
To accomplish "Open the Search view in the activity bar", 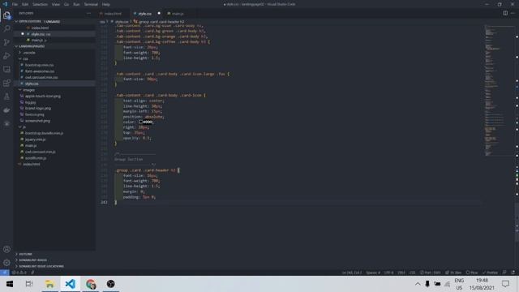I will 6,29.
